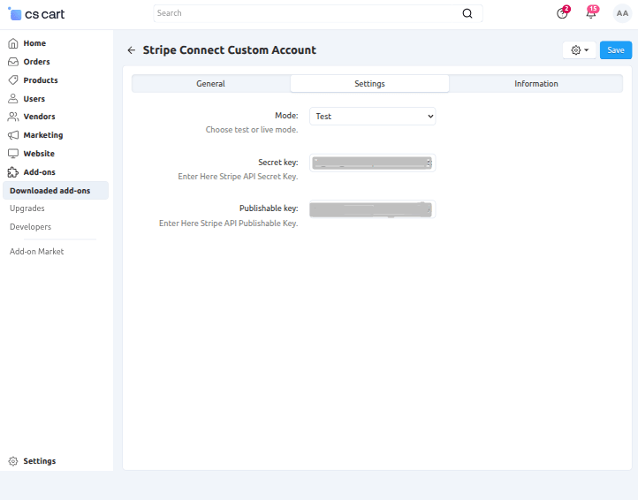Click the 'Stripe Connect Custom Account' title
This screenshot has height=500, width=638.
[x=230, y=50]
